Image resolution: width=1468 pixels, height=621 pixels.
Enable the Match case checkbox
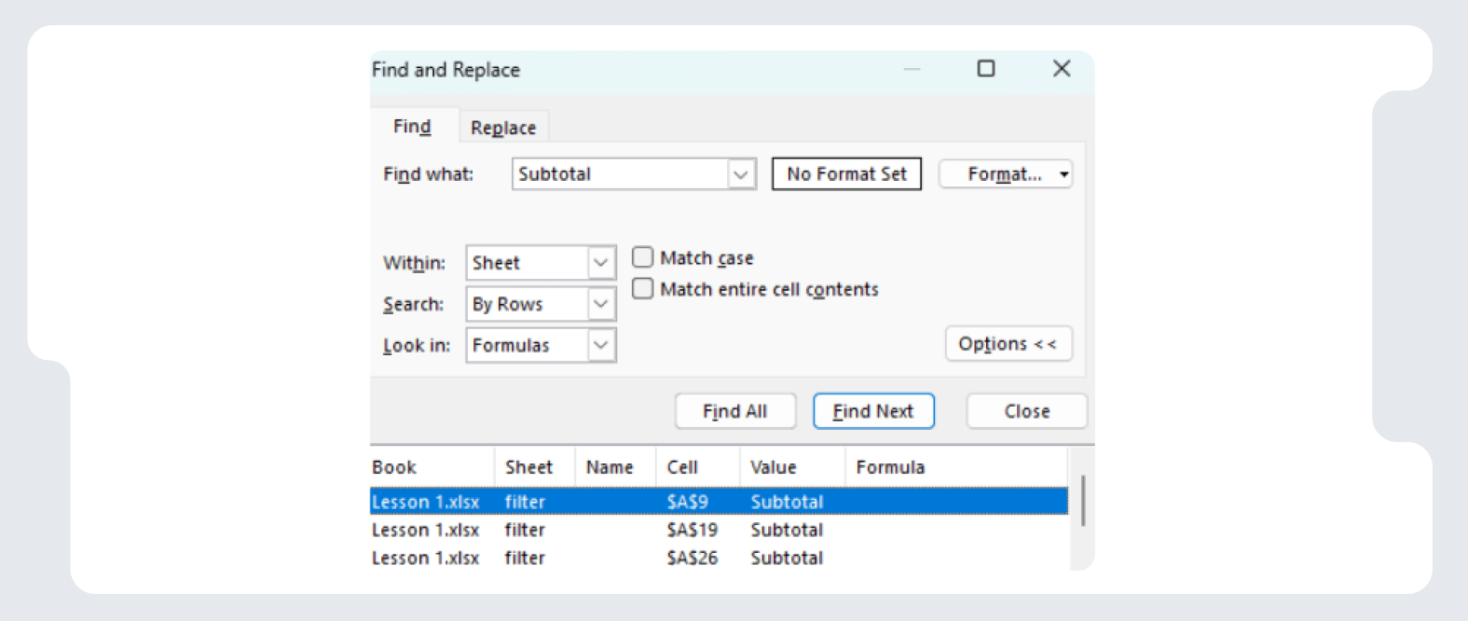click(x=643, y=257)
